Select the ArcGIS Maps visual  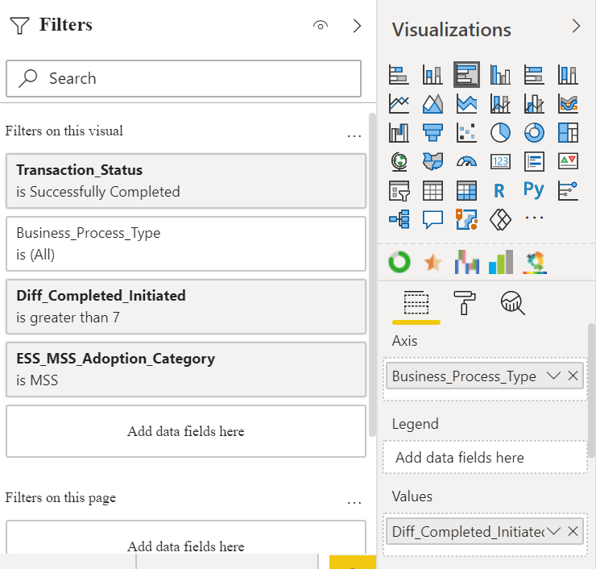point(466,219)
